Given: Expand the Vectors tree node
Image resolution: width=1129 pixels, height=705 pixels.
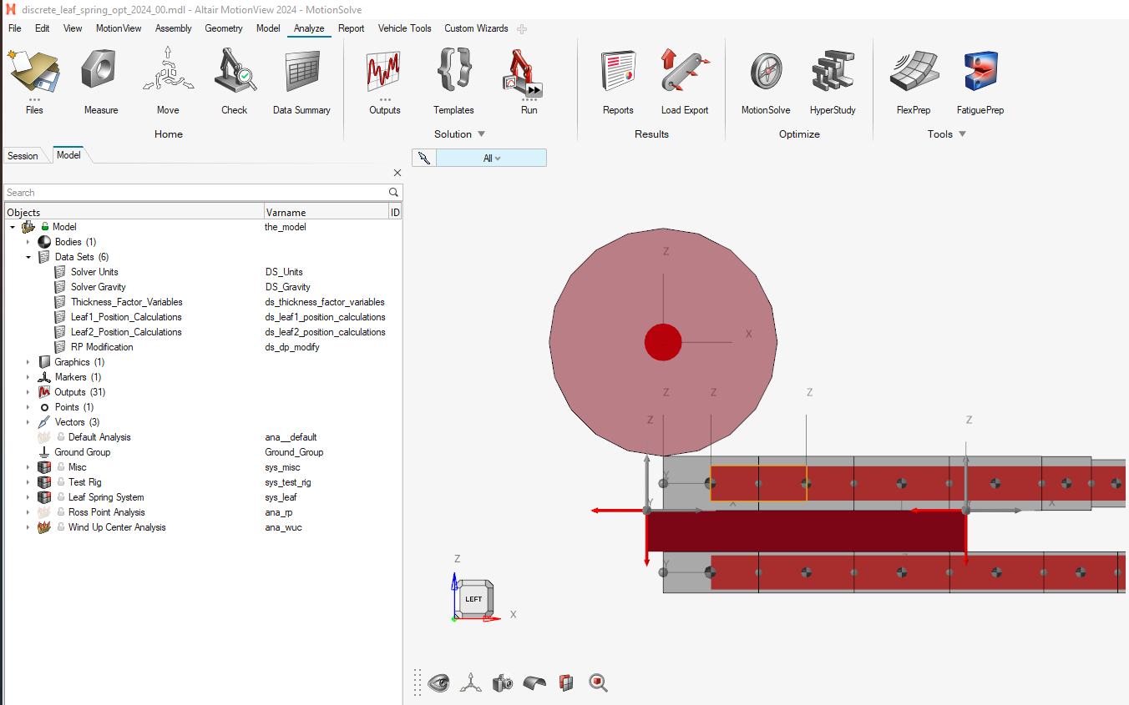Looking at the screenshot, I should (x=28, y=422).
